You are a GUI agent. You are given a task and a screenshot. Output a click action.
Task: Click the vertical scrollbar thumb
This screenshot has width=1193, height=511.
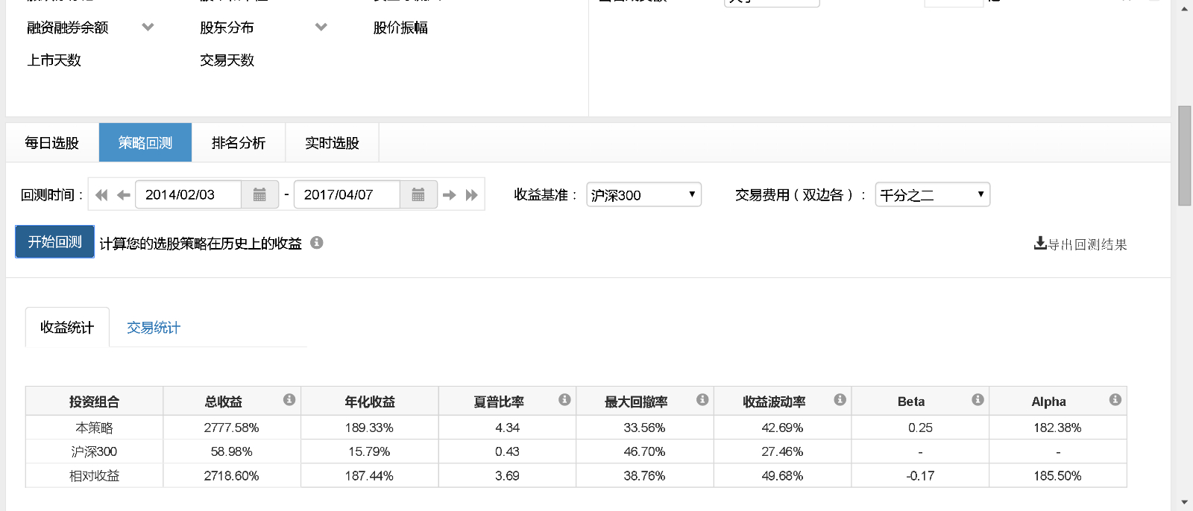coord(1184,155)
